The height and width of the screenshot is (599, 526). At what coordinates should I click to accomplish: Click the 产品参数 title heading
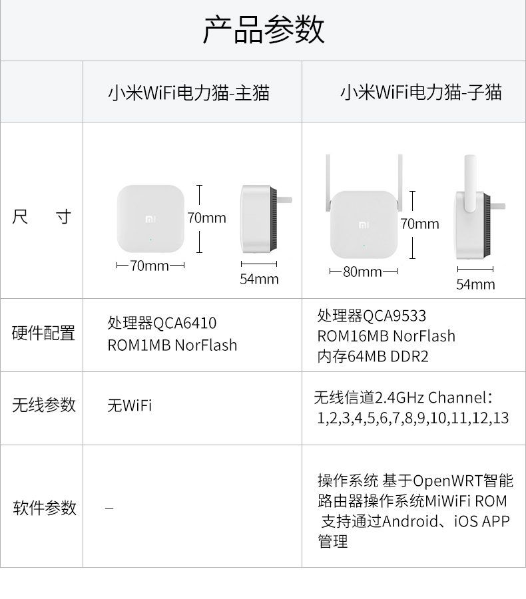click(x=264, y=30)
